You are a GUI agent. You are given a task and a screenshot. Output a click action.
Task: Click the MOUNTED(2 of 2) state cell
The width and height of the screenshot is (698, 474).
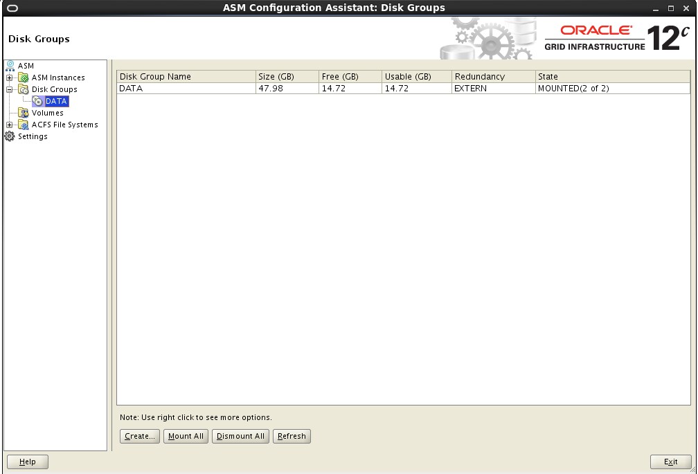[613, 89]
